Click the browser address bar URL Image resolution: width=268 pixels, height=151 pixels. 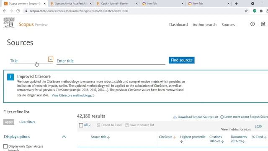coord(79,11)
